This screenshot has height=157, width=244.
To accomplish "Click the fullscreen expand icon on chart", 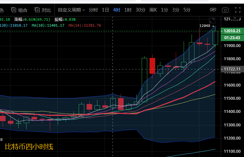I will pos(212,20).
